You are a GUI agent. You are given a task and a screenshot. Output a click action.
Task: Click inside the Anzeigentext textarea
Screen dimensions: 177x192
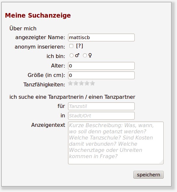[x=116, y=143]
